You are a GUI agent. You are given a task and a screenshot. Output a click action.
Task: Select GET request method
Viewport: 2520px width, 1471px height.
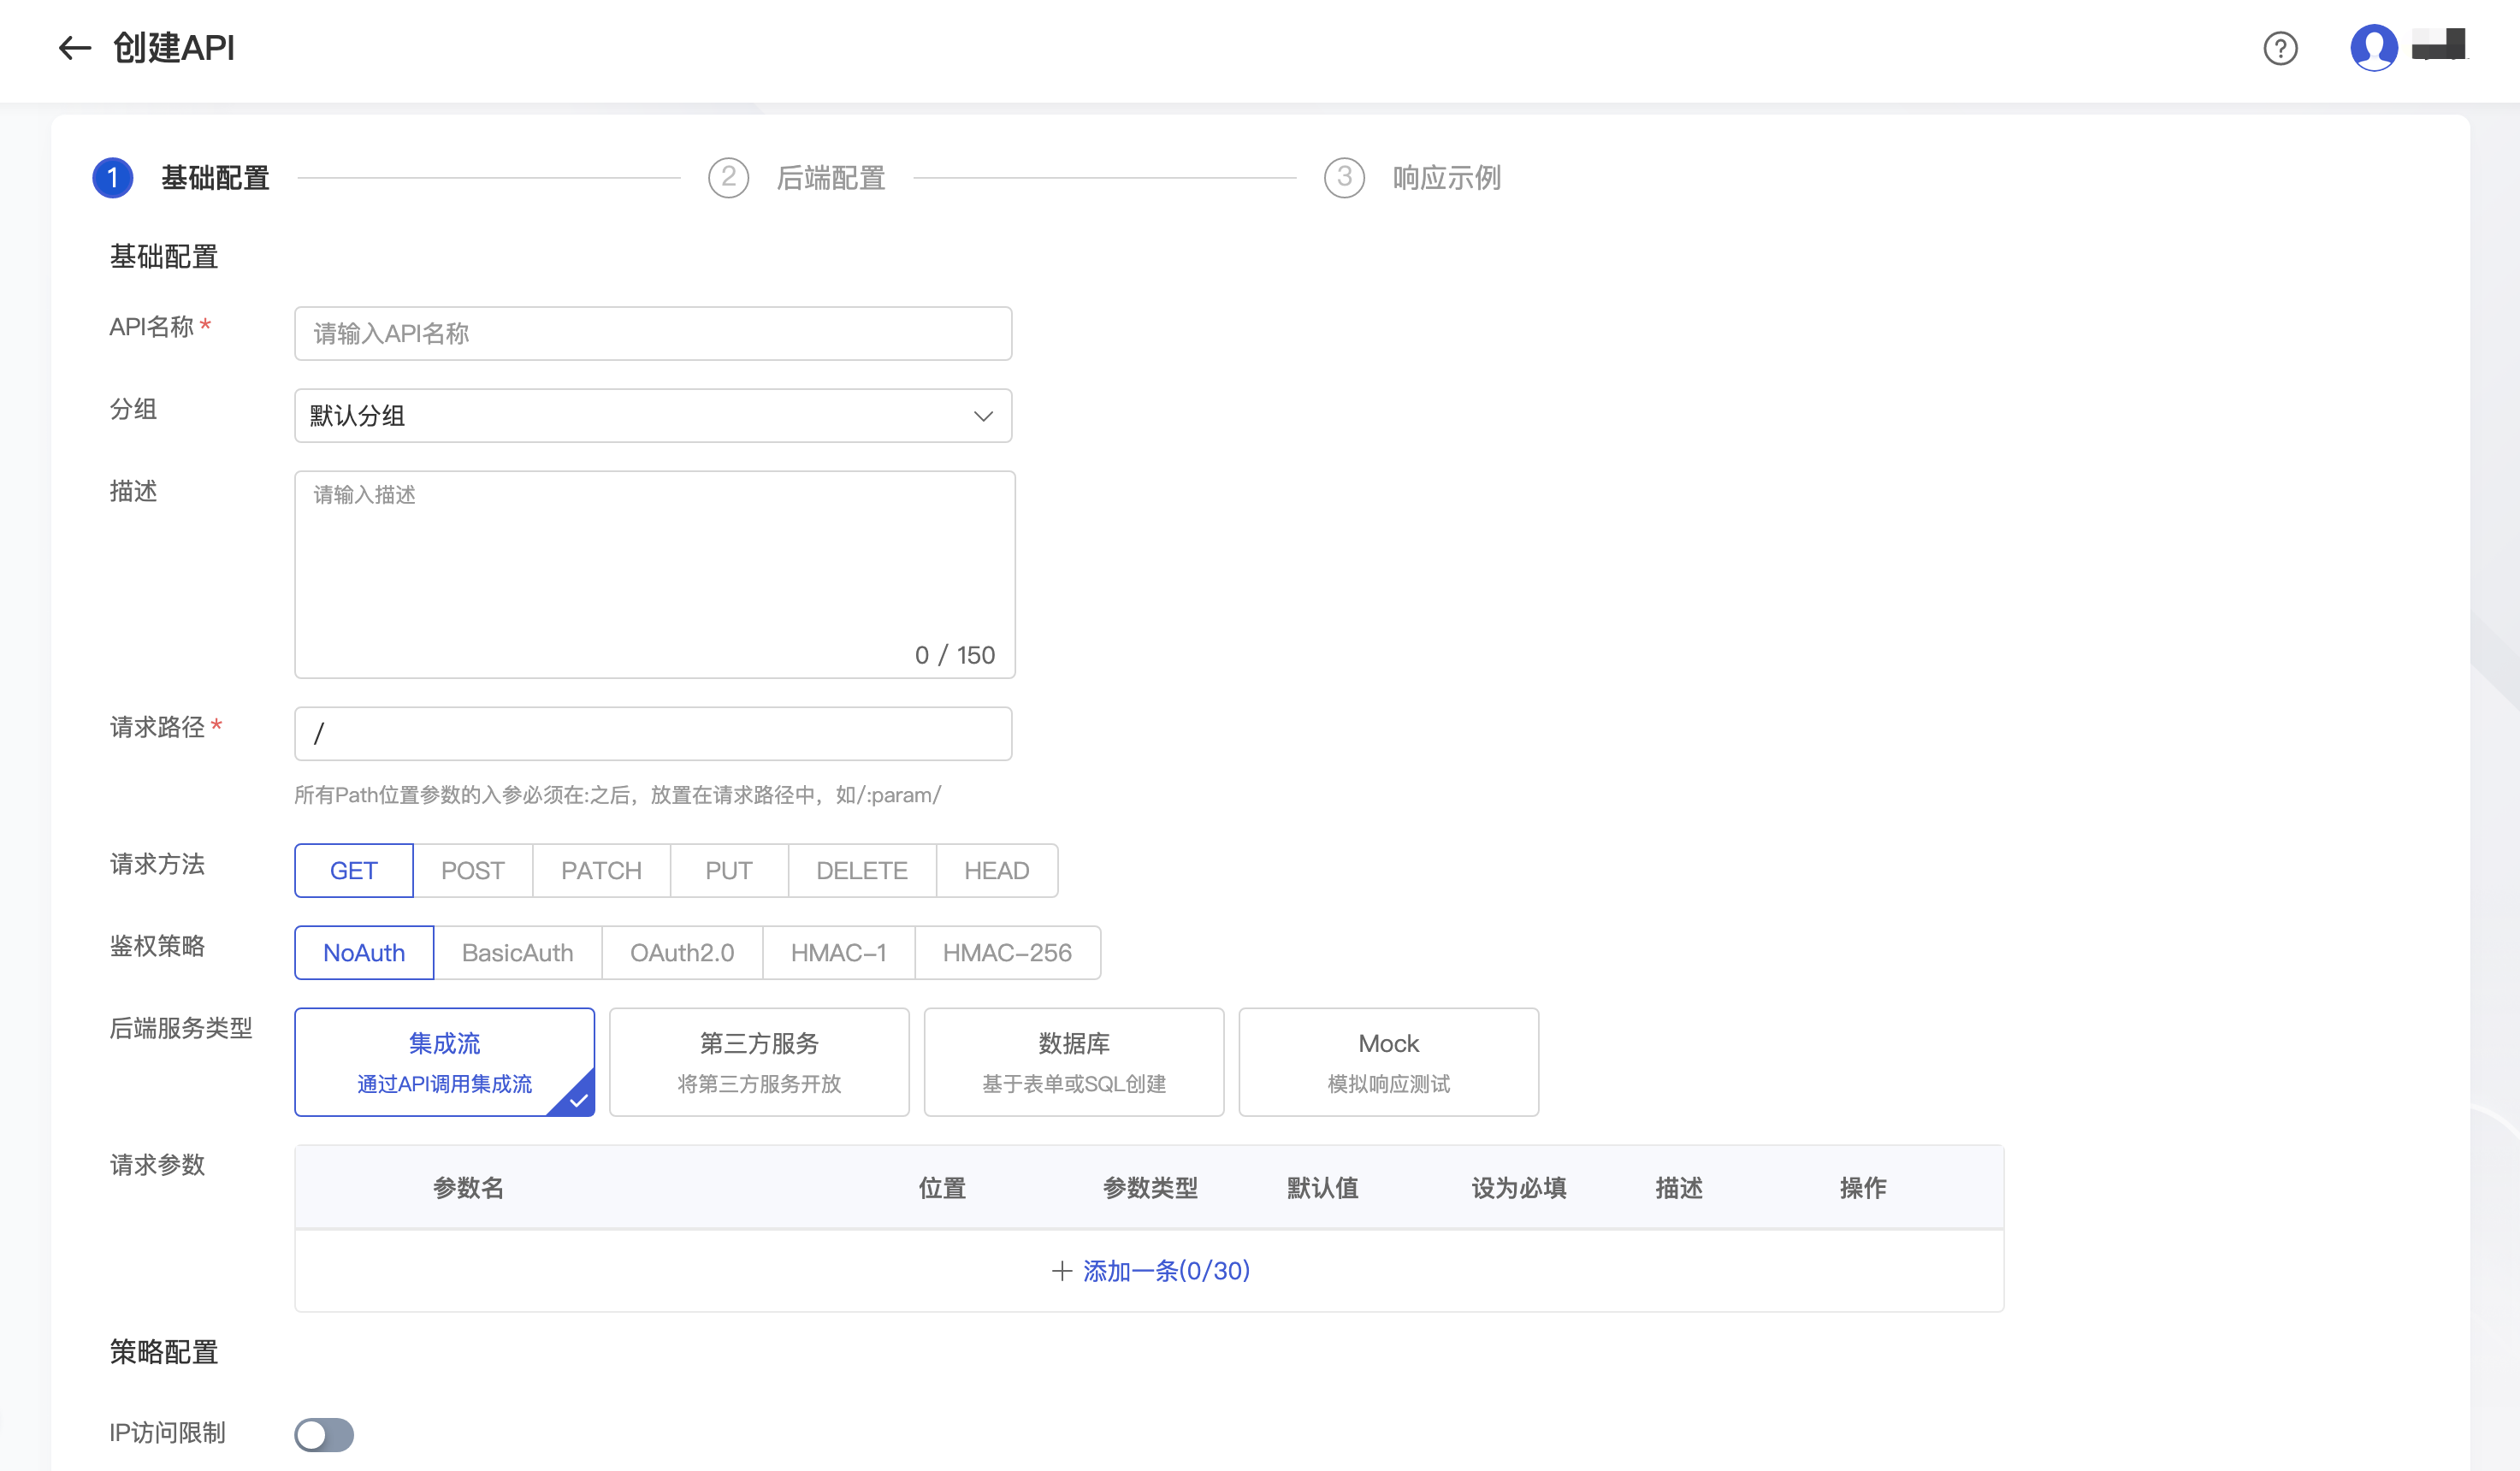(x=354, y=870)
